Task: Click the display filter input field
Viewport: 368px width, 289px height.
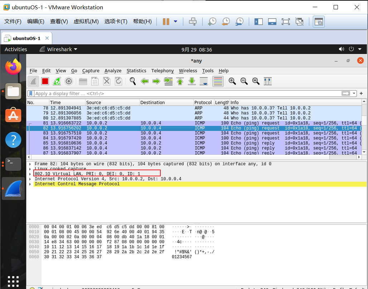Action: pos(179,93)
